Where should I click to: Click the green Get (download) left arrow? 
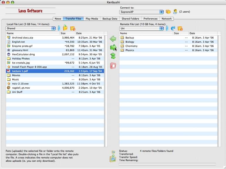click(113, 39)
